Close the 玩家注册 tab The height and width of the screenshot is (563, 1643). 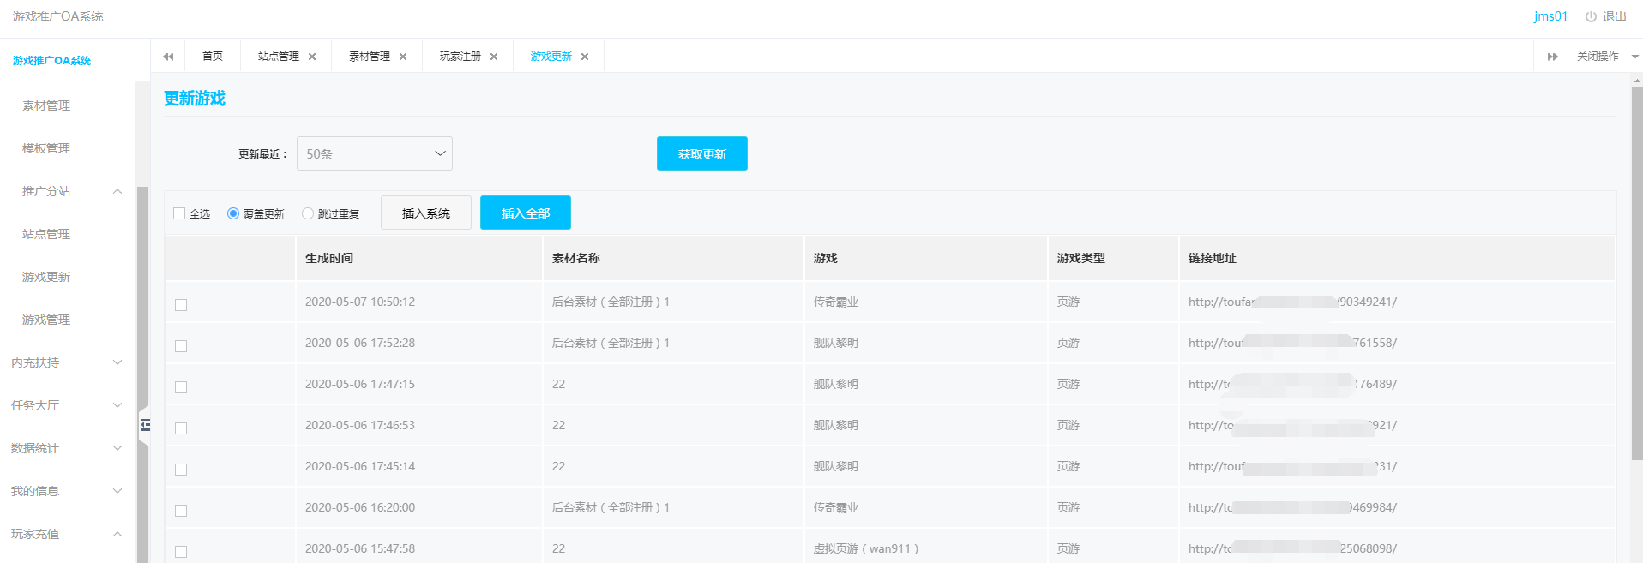click(494, 57)
